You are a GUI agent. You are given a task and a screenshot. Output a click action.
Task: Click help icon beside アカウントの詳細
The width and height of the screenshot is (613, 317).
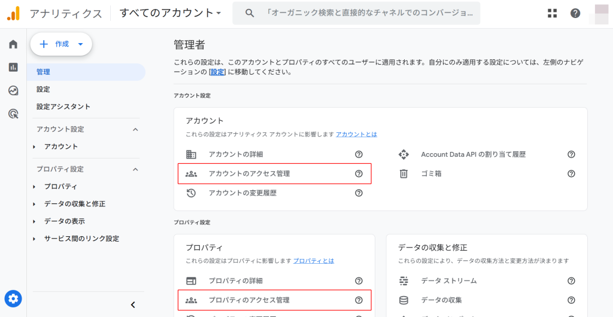click(x=359, y=154)
